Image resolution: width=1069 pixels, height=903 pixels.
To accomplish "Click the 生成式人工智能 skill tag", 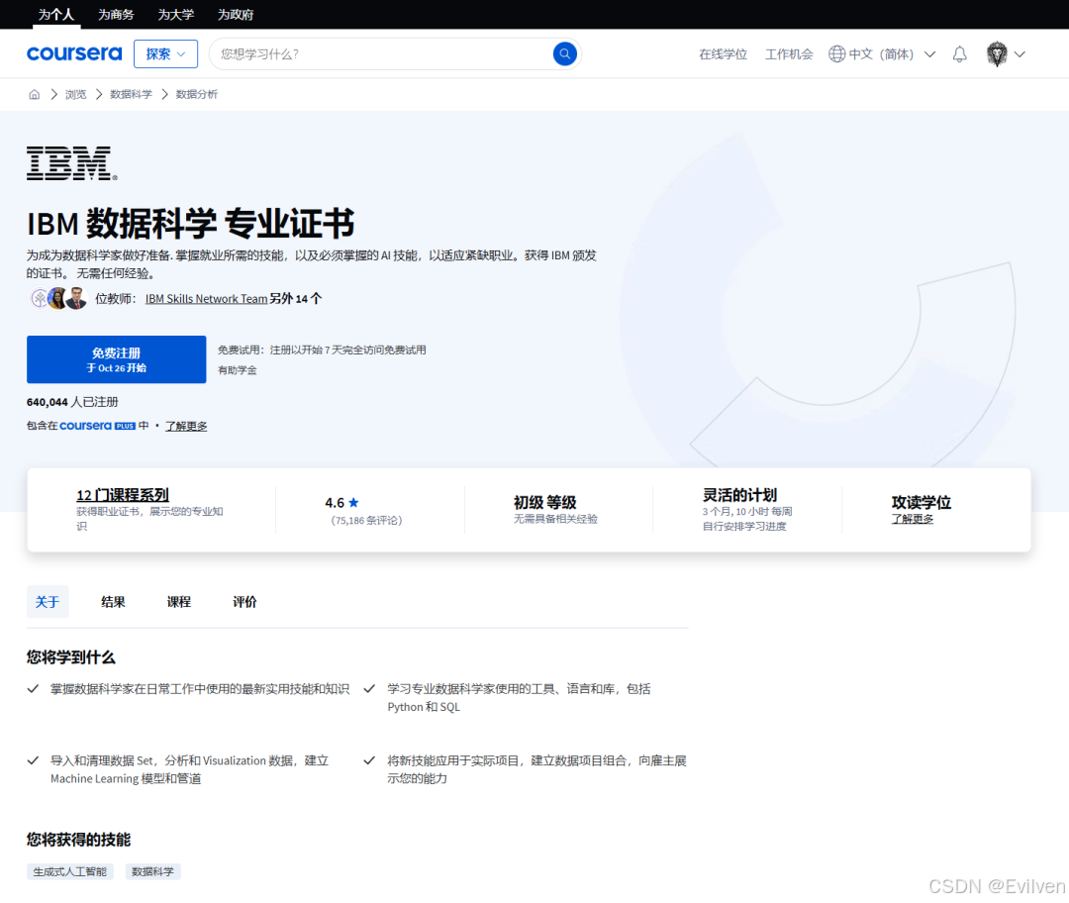I will (x=70, y=871).
